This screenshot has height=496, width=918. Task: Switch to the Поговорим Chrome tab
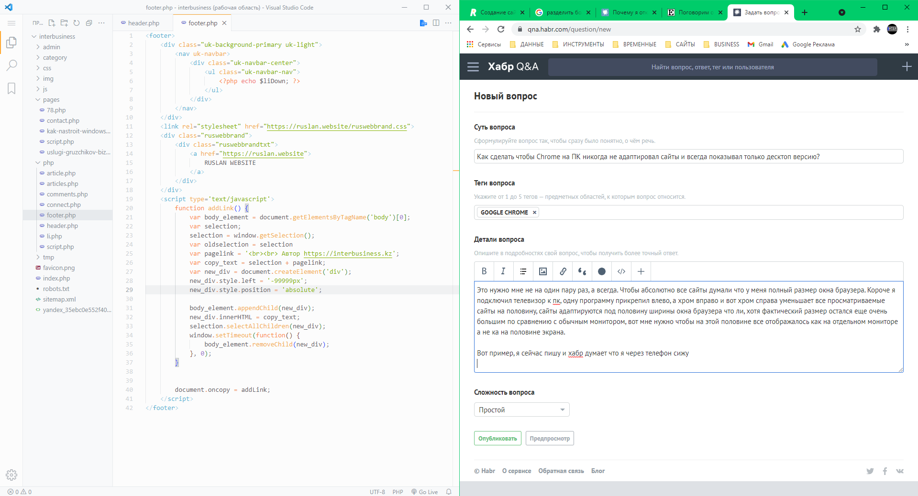coord(695,12)
